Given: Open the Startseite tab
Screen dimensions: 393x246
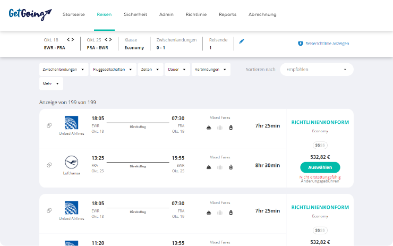Looking at the screenshot, I should pos(74,14).
